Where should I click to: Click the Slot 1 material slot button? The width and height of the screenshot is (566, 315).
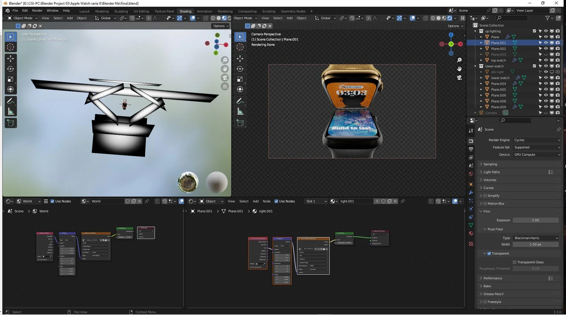click(316, 201)
